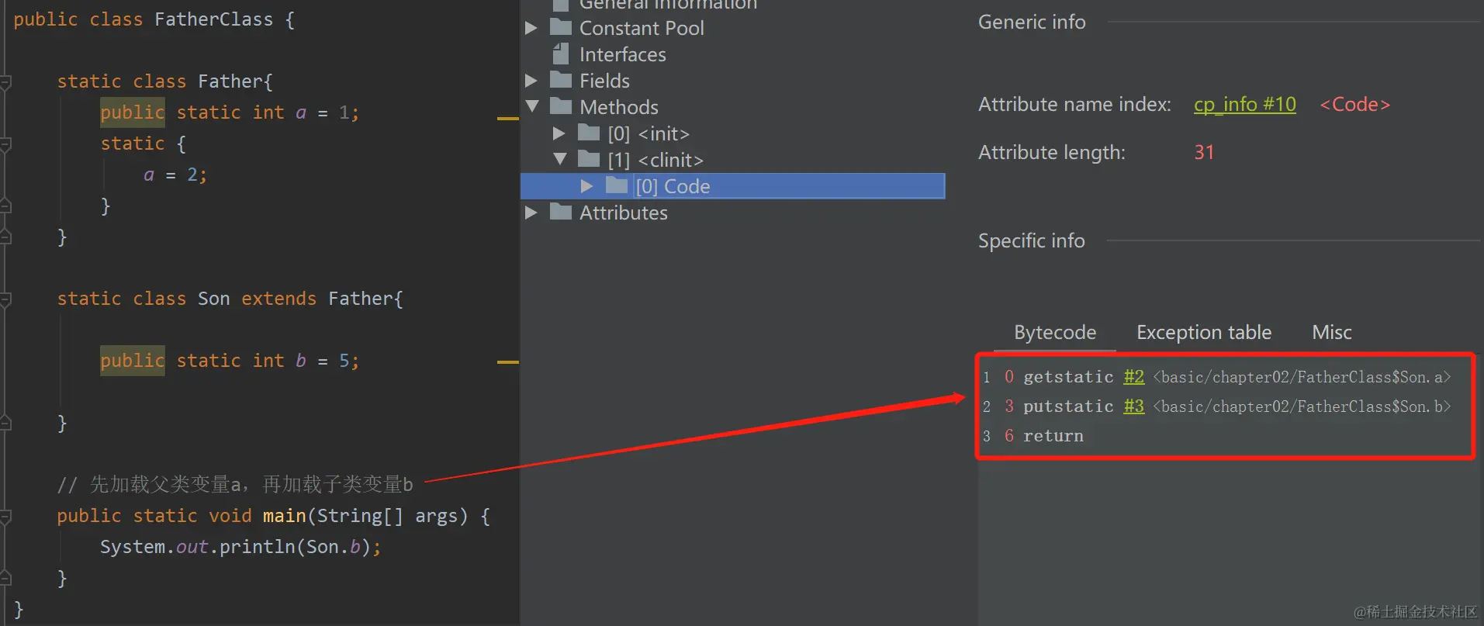
Task: Click the warning stripe mark beside 'int a'
Action: click(x=508, y=119)
